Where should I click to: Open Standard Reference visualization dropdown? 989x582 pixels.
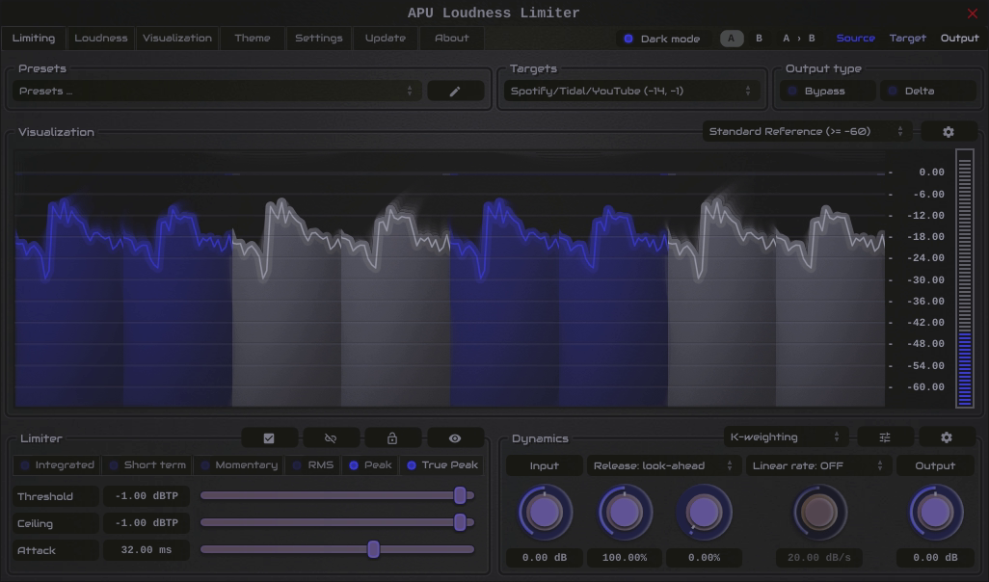807,132
